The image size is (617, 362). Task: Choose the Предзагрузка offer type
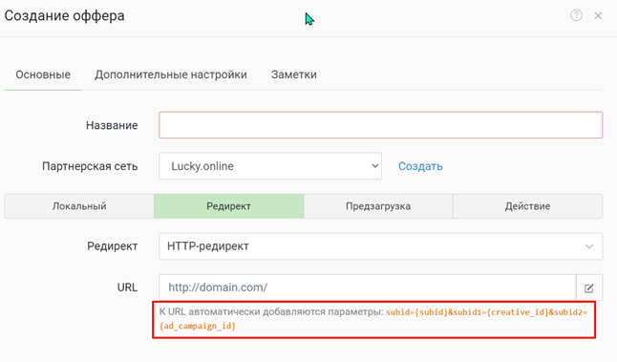coord(378,206)
